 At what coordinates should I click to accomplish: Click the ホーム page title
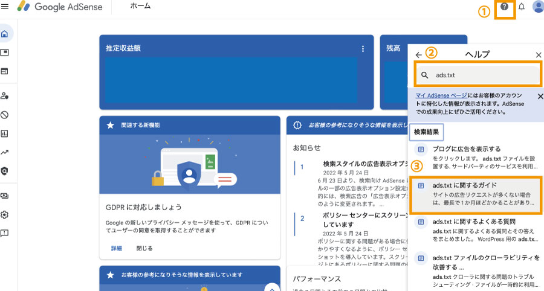click(140, 6)
